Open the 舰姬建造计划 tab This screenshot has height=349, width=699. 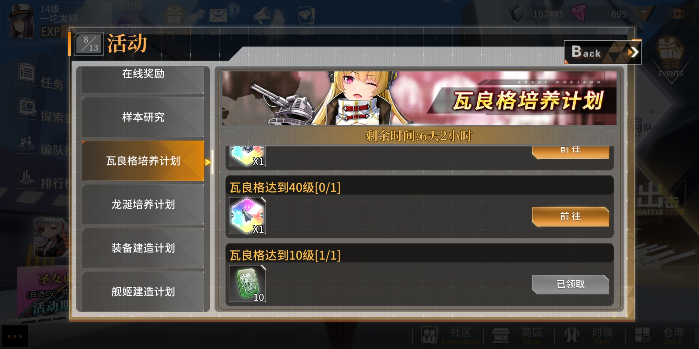click(143, 291)
